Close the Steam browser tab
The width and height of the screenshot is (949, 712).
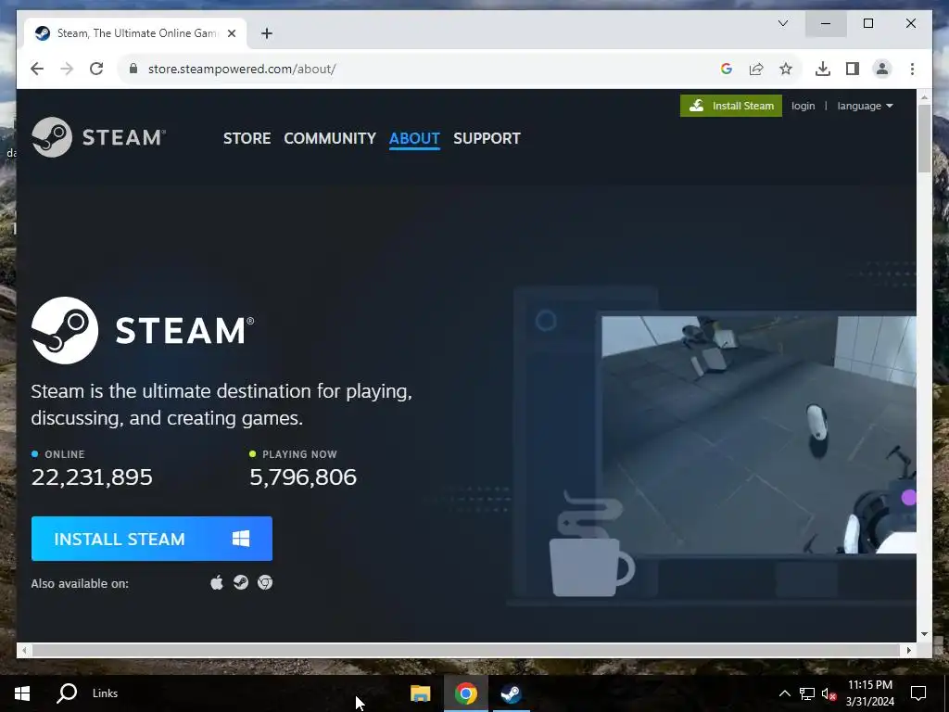(x=231, y=33)
